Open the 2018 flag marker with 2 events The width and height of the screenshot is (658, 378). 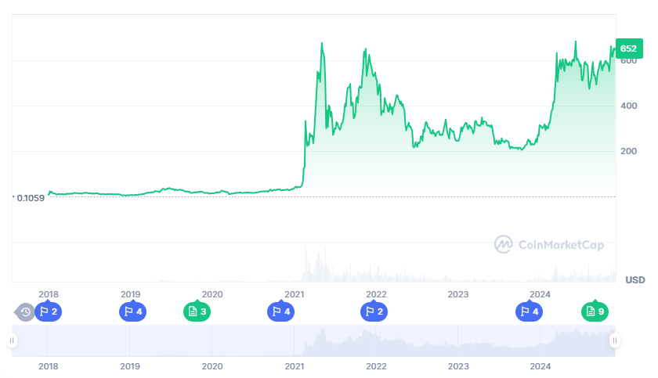(49, 311)
